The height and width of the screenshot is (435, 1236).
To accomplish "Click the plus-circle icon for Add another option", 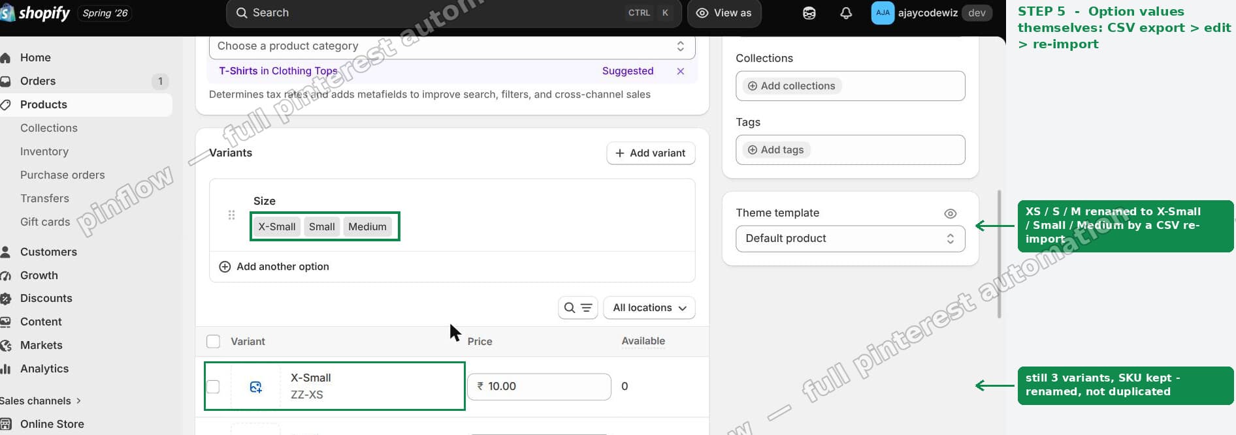I will (225, 267).
